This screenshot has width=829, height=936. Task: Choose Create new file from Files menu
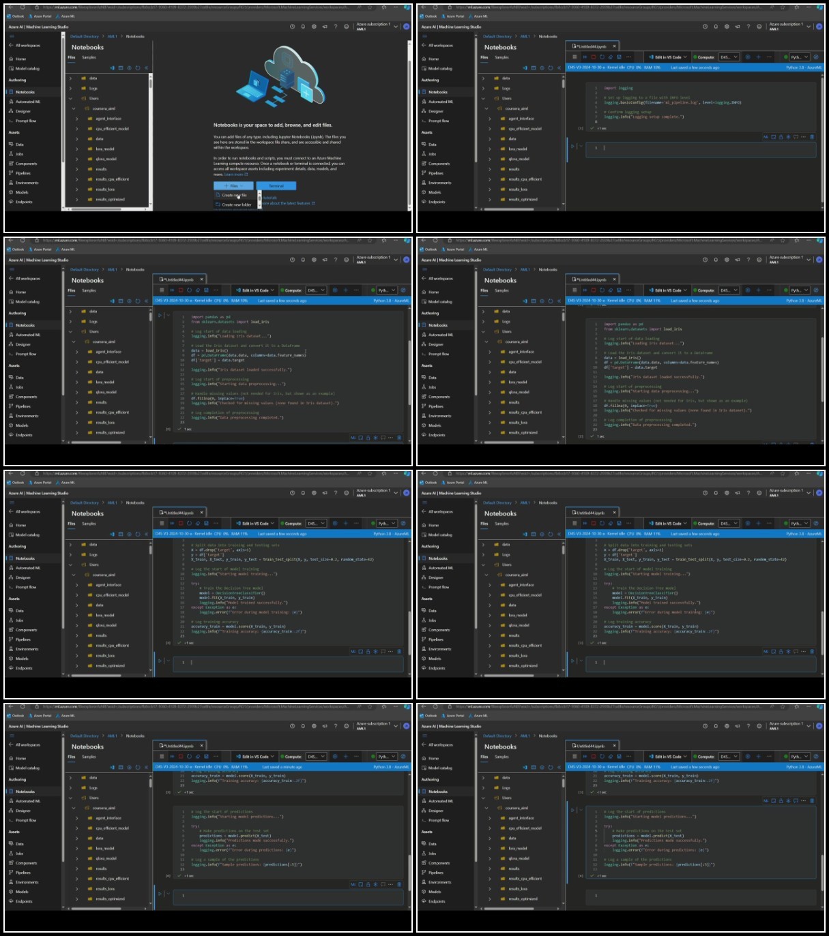(x=234, y=195)
